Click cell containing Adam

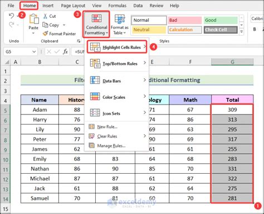pos(40,110)
